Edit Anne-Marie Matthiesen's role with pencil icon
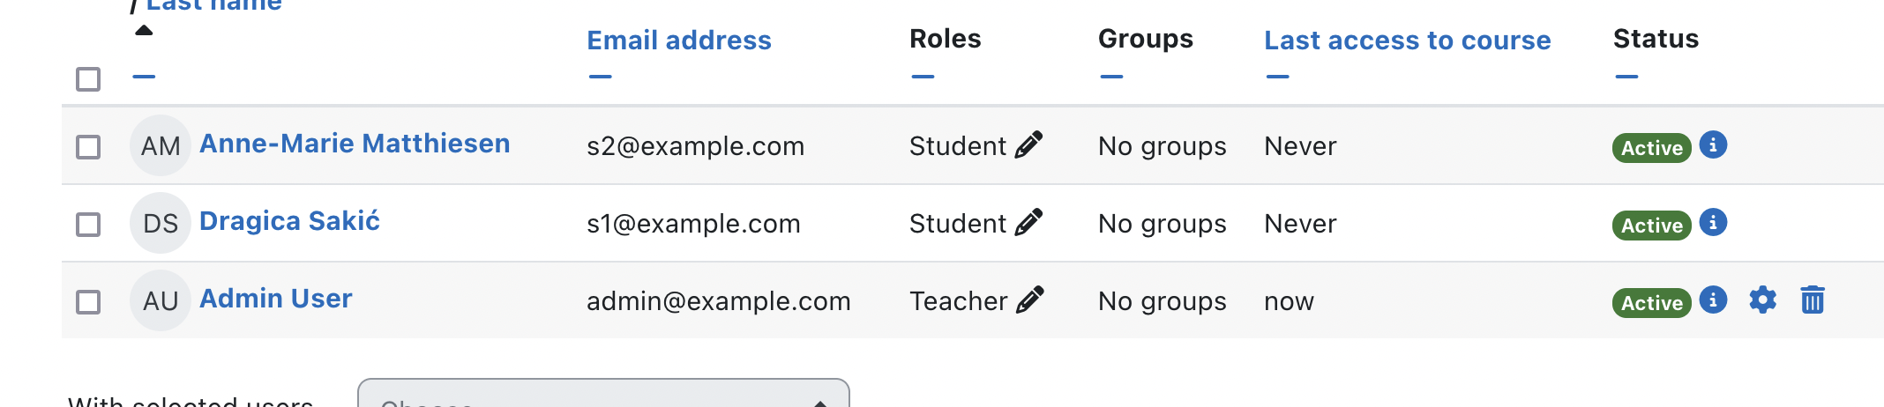This screenshot has width=1884, height=407. (x=1028, y=145)
